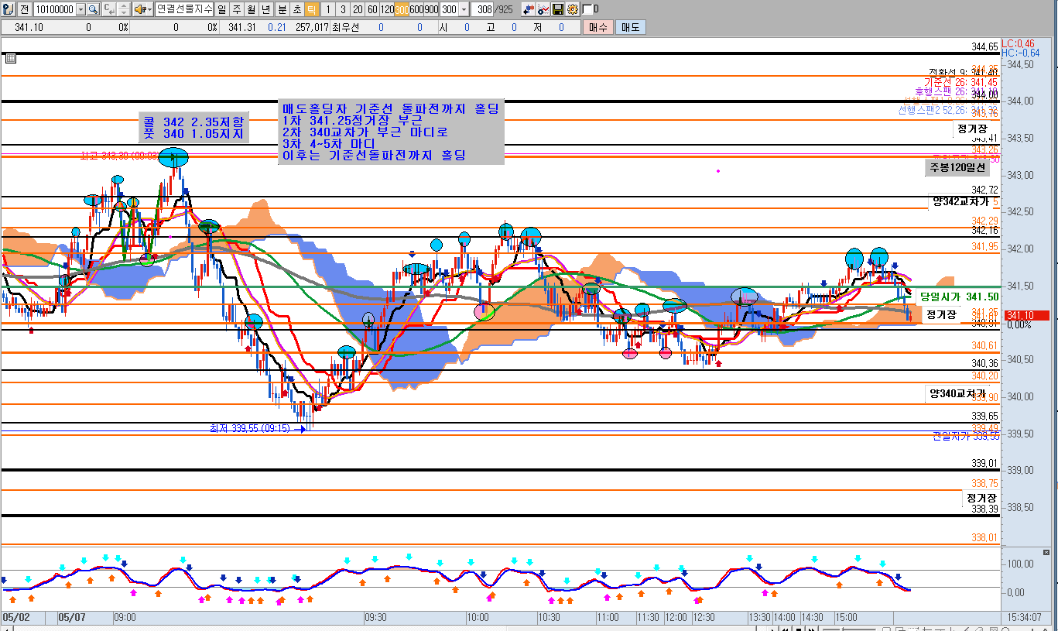Select the 초 second period toggle

coord(296,9)
